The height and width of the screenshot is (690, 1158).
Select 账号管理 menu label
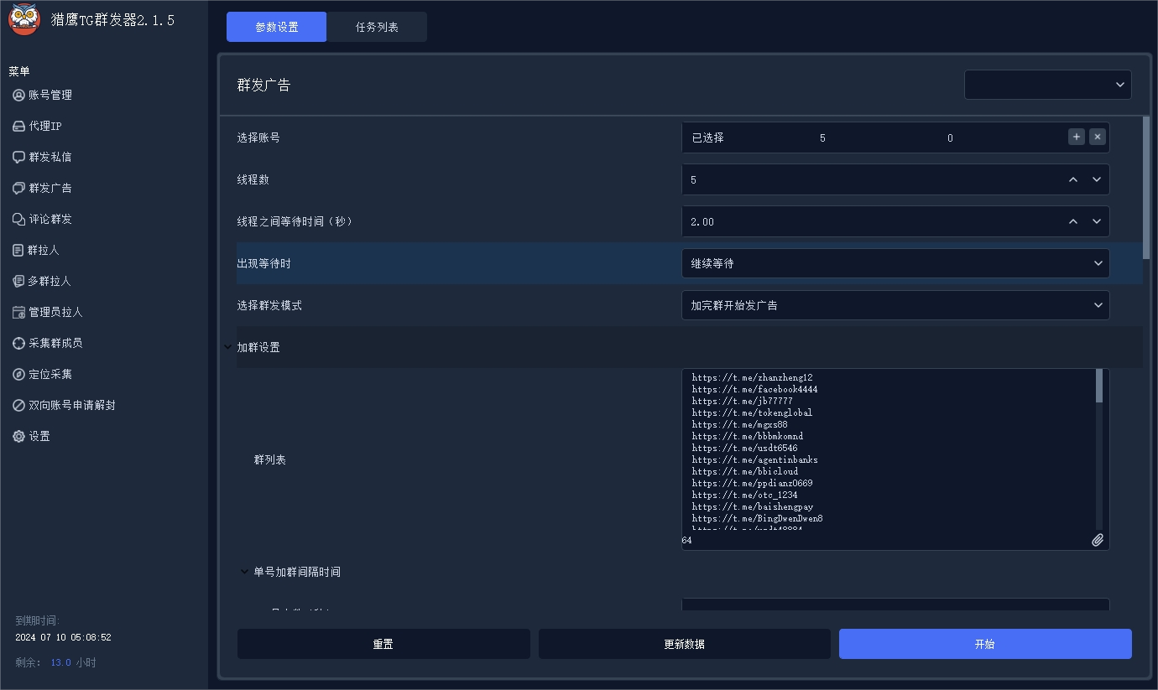point(50,95)
